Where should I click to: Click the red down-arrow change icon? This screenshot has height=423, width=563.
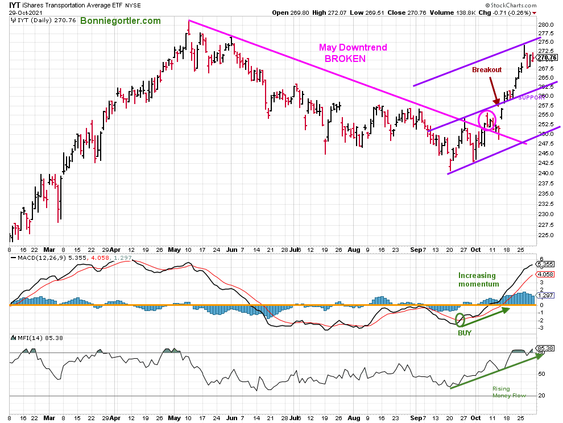pos(534,13)
